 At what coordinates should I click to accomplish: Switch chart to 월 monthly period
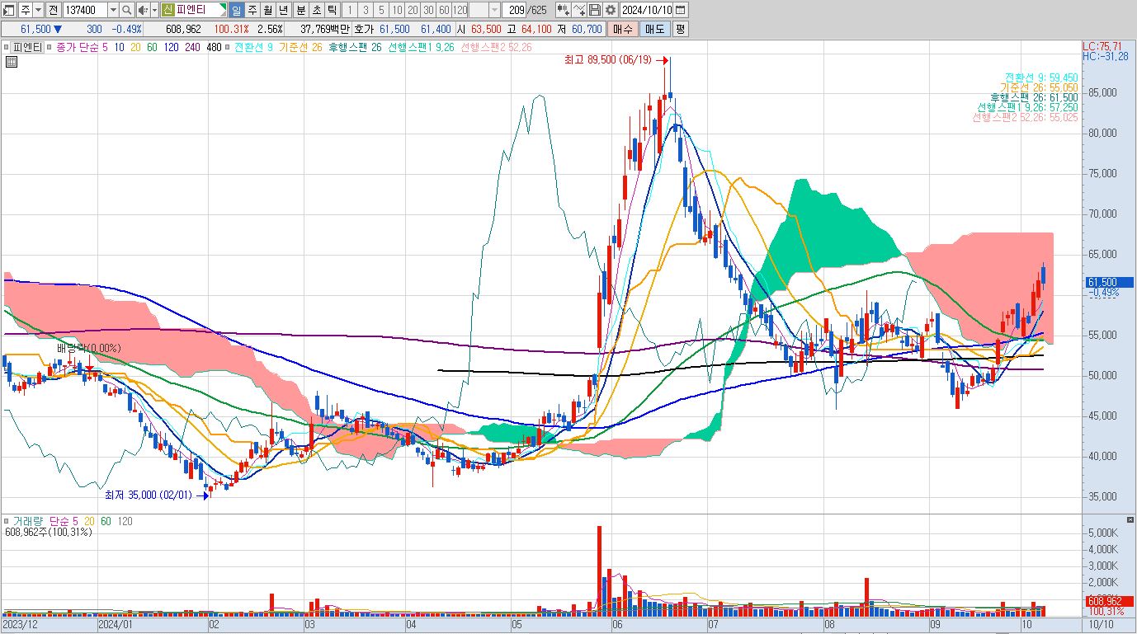coord(267,10)
